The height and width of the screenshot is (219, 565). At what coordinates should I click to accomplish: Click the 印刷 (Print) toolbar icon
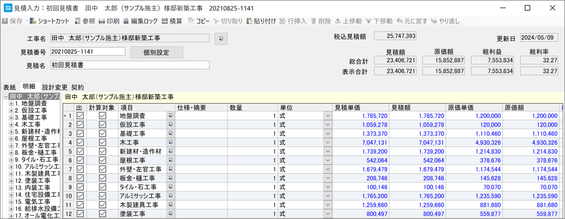[x=109, y=21]
